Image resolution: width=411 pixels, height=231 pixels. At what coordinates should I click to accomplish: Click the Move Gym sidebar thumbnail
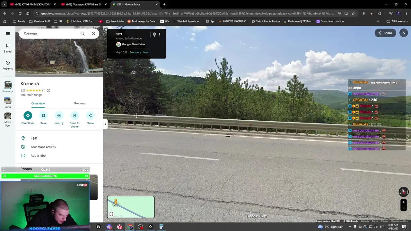8,120
